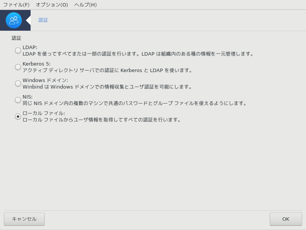This screenshot has height=230, width=306.
Task: Click the 'LDAP:' option title
Action: click(x=30, y=47)
